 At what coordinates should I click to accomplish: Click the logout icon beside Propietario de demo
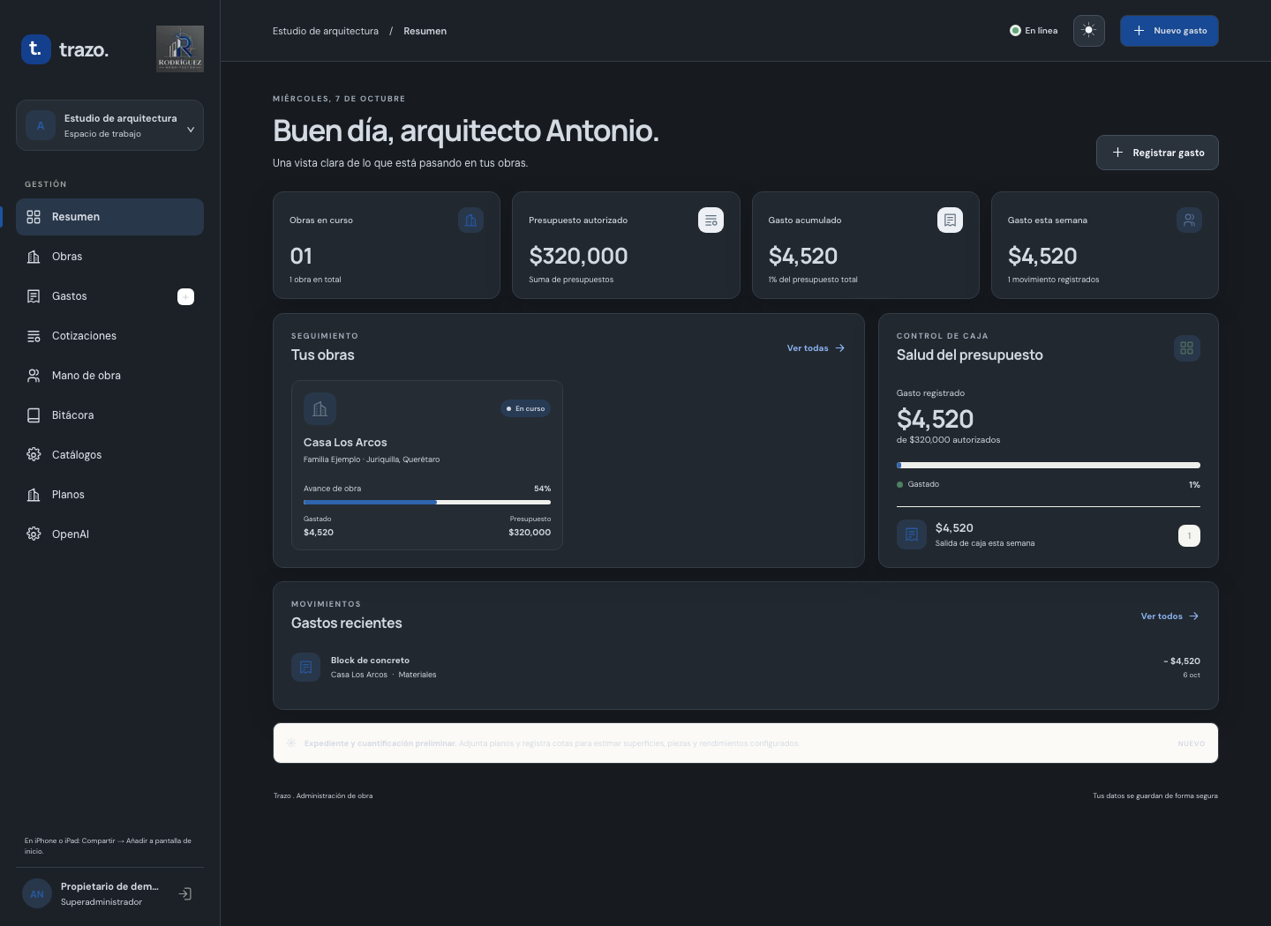tap(185, 894)
